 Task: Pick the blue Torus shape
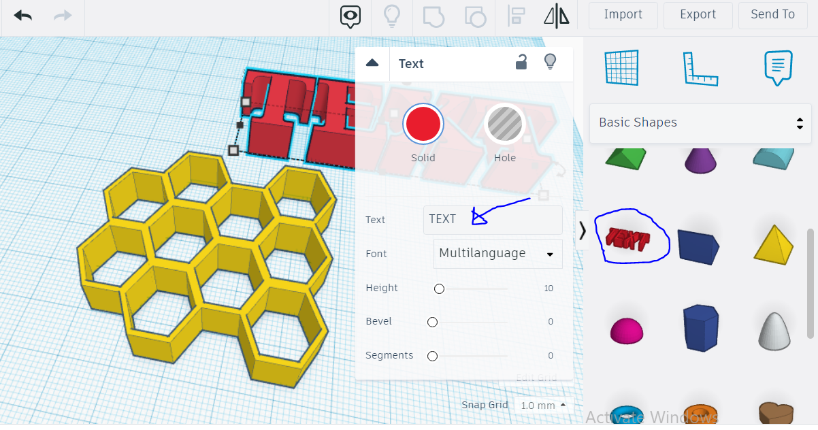(627, 414)
